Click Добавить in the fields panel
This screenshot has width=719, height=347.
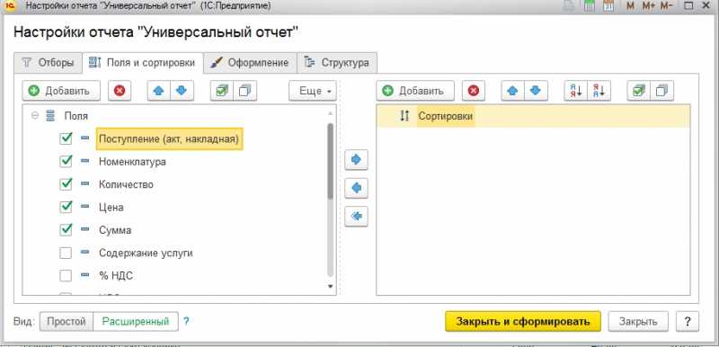61,91
